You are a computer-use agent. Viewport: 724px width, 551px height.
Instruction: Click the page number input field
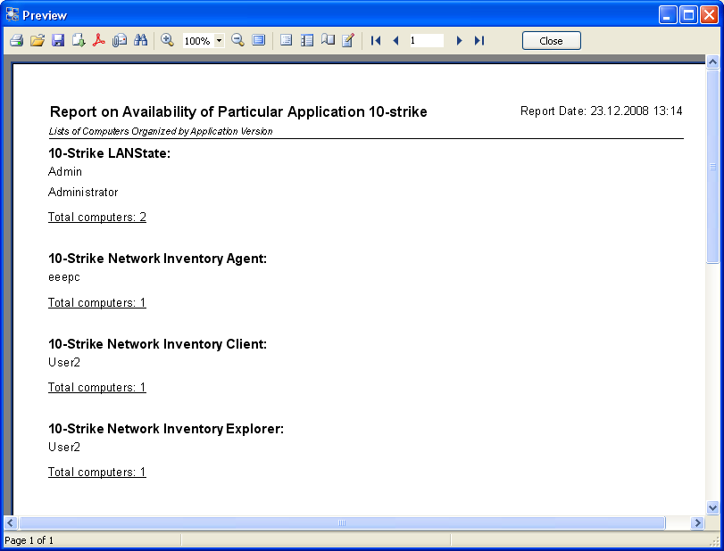(x=427, y=41)
